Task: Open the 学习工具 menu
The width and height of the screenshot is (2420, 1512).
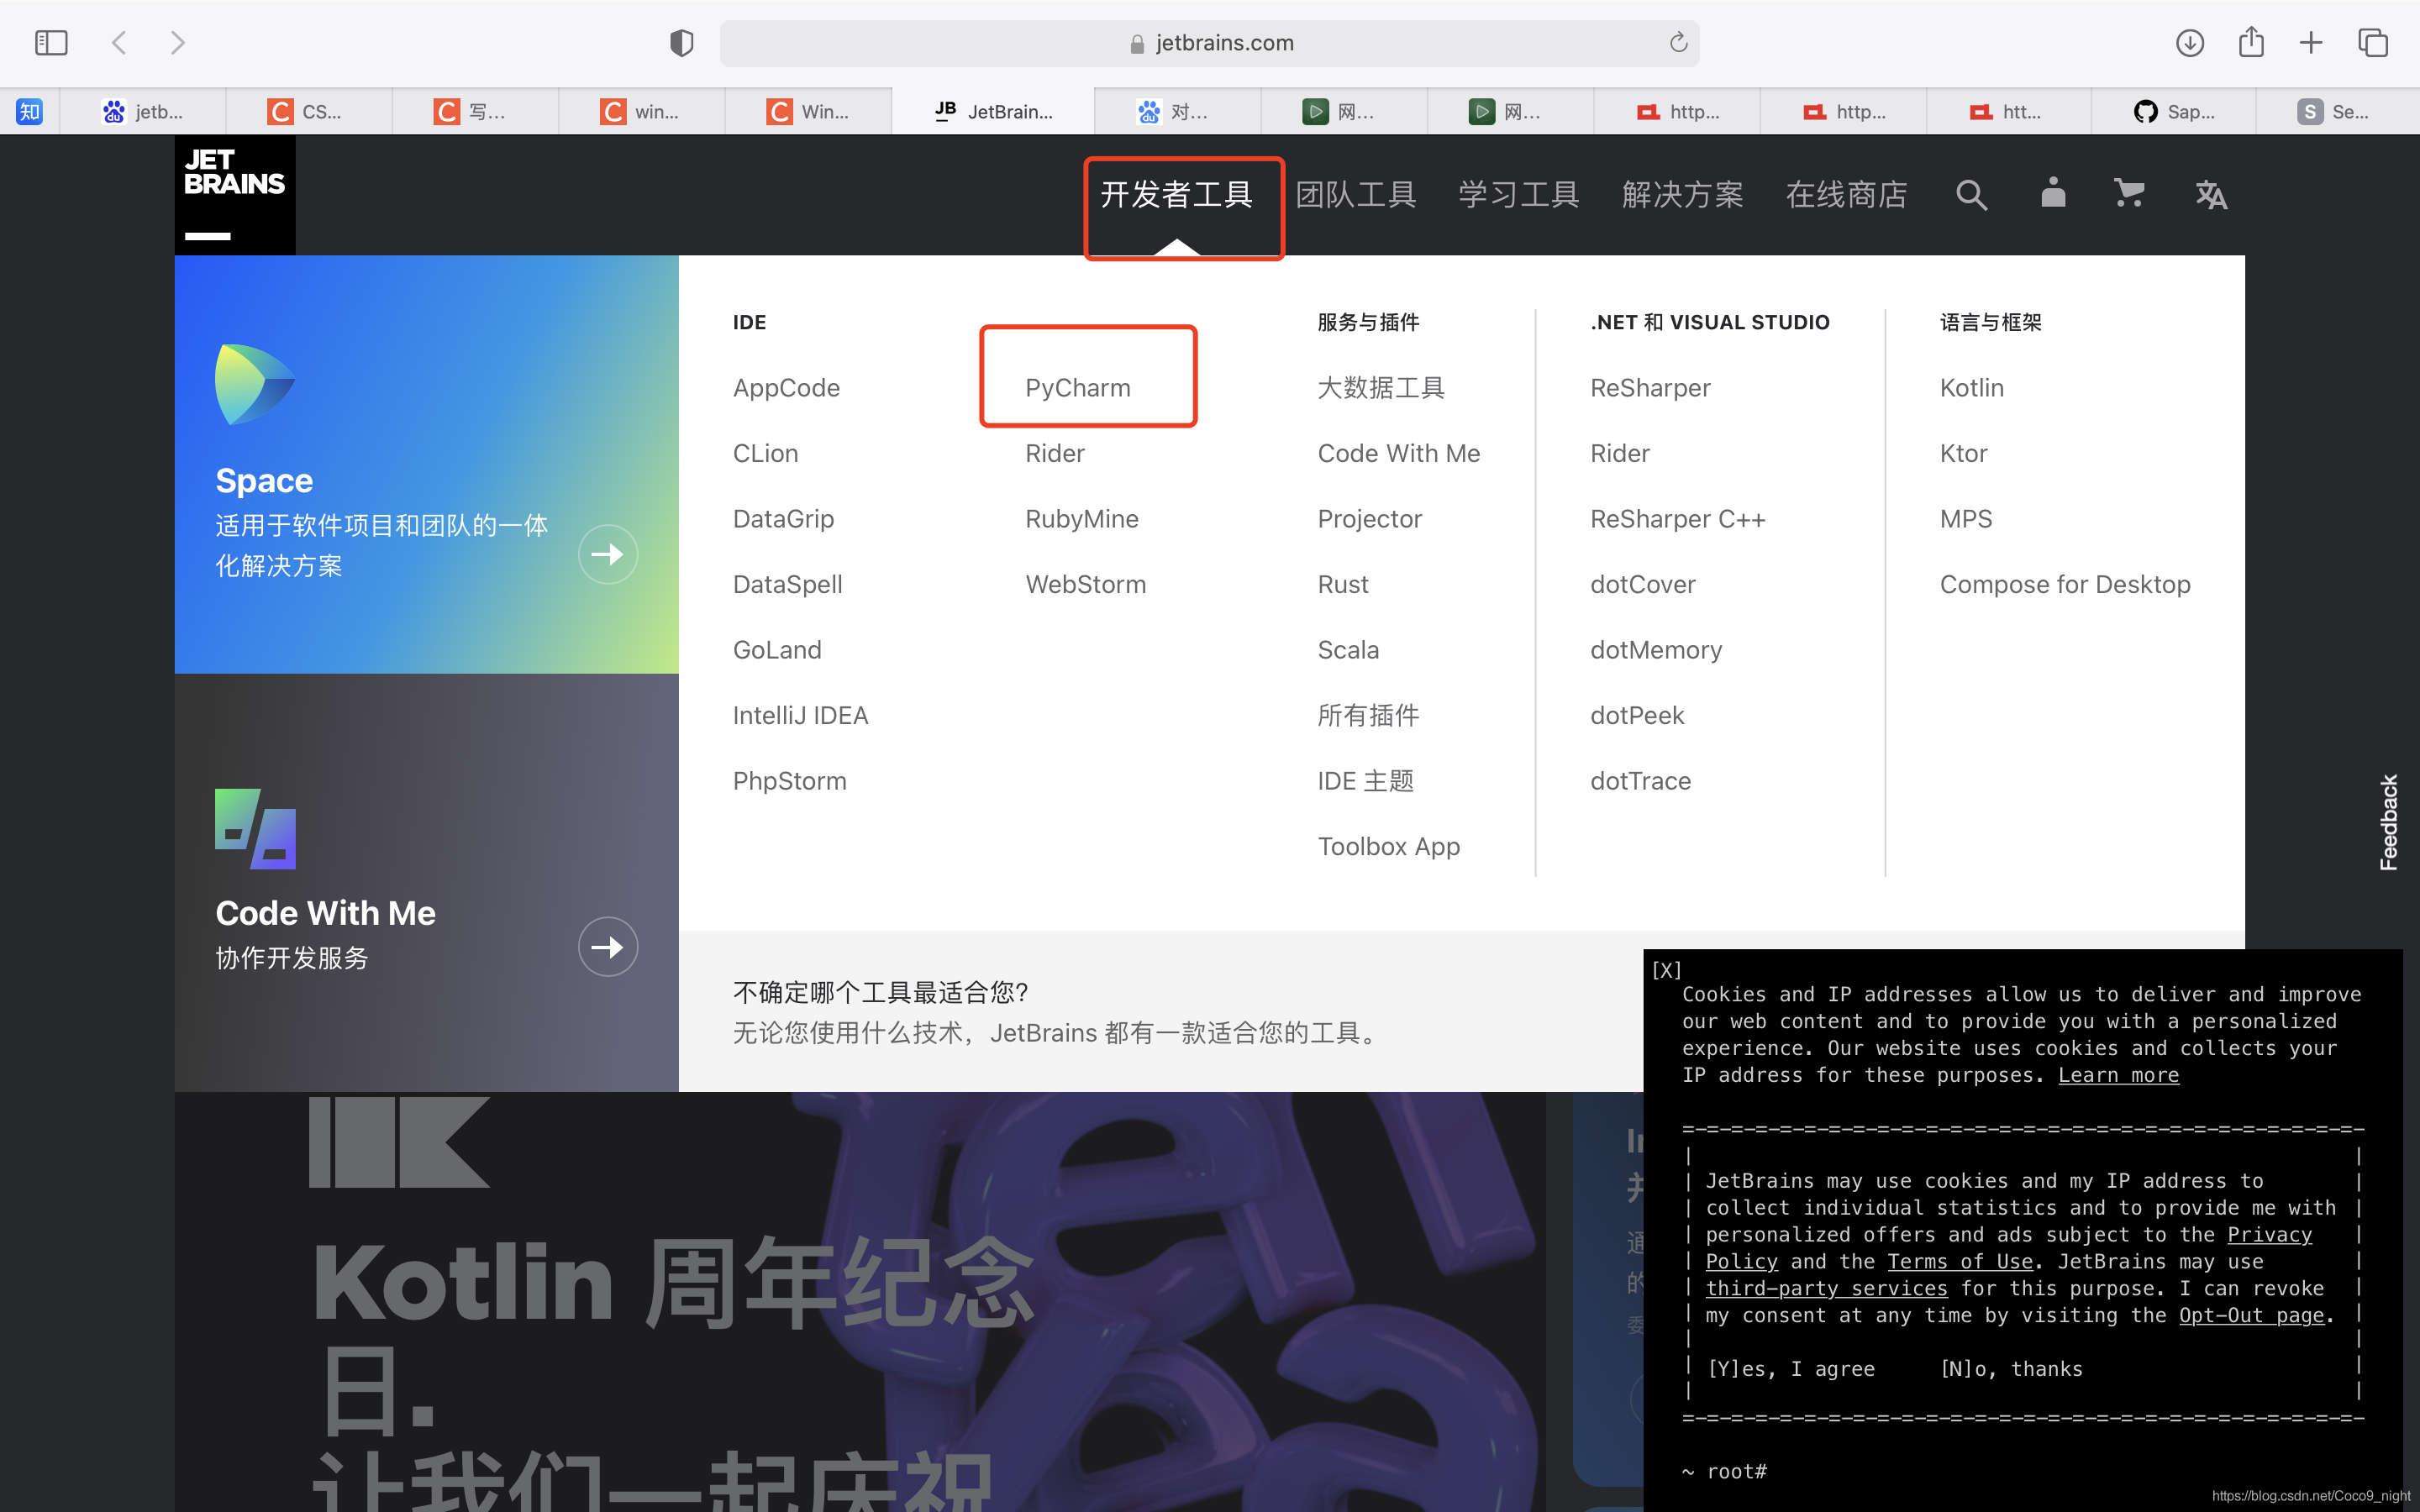Action: 1519,195
